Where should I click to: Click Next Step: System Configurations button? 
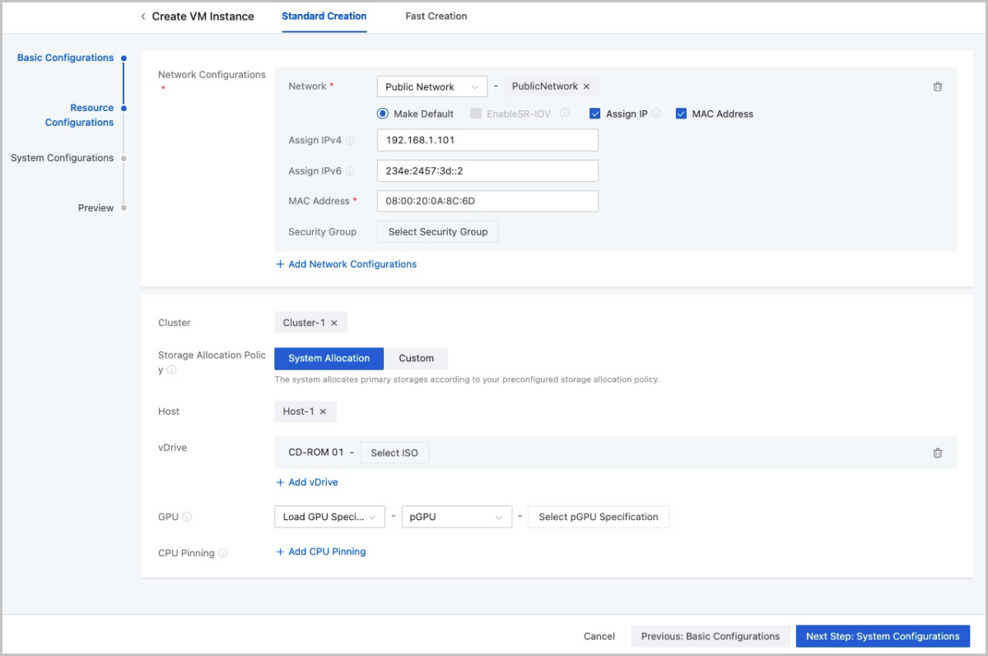click(883, 636)
